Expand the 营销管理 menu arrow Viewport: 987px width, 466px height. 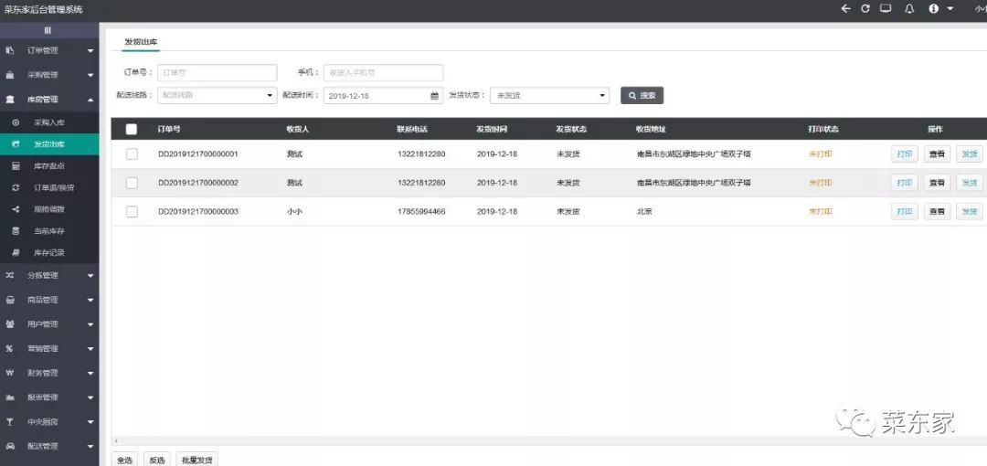(x=90, y=349)
